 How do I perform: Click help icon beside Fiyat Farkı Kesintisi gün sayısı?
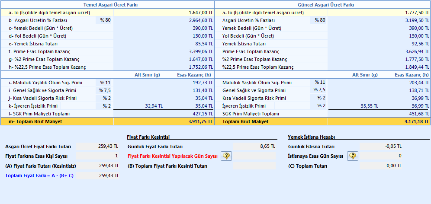[x=227, y=156]
